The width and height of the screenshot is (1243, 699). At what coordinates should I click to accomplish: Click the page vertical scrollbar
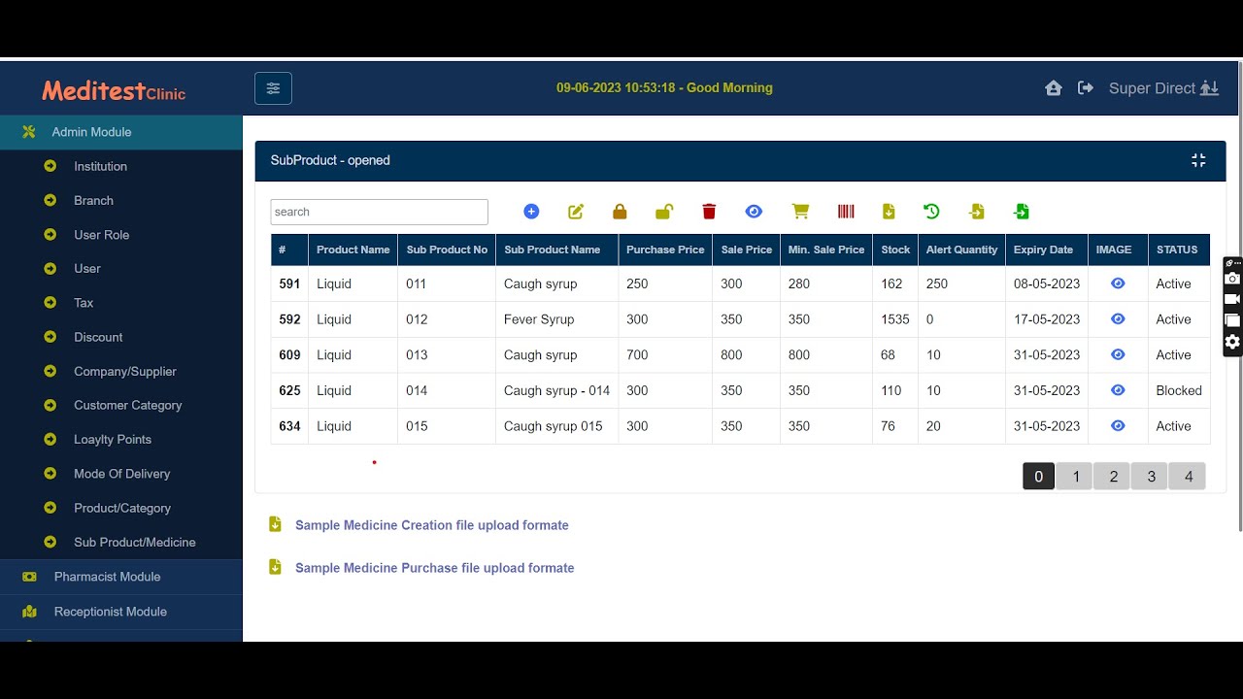1239,296
